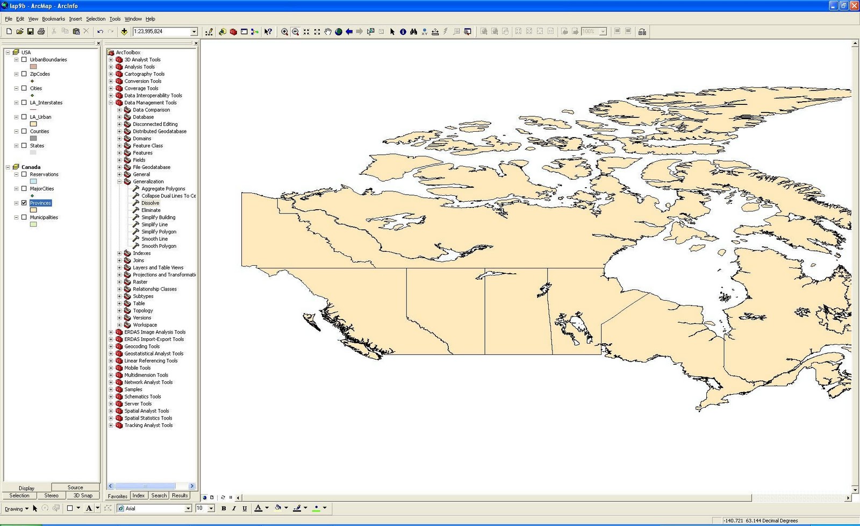Open the Selection menu
The width and height of the screenshot is (860, 526).
(95, 19)
